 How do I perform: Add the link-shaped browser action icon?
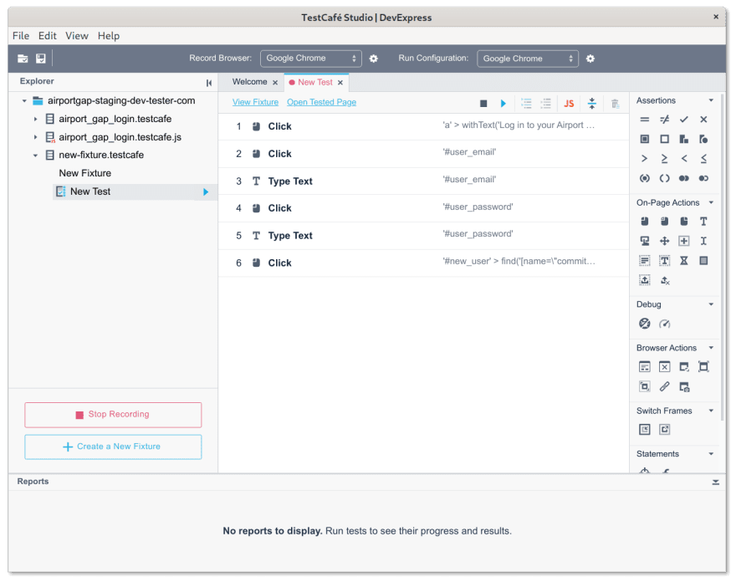664,387
